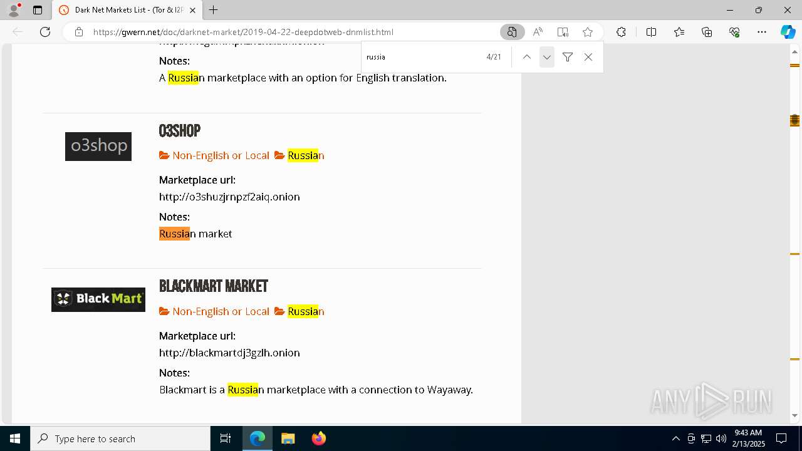The image size is (802, 451).
Task: Open the tab actions menu icon
Action: [x=38, y=10]
